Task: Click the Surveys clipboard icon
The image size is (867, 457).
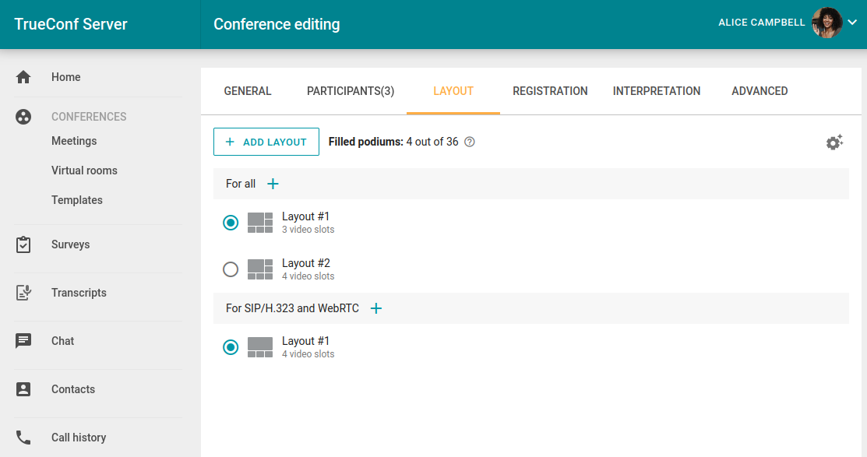Action: click(23, 244)
